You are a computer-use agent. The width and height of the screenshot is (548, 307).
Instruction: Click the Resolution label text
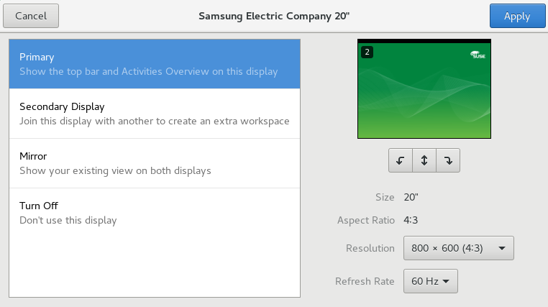tap(370, 248)
